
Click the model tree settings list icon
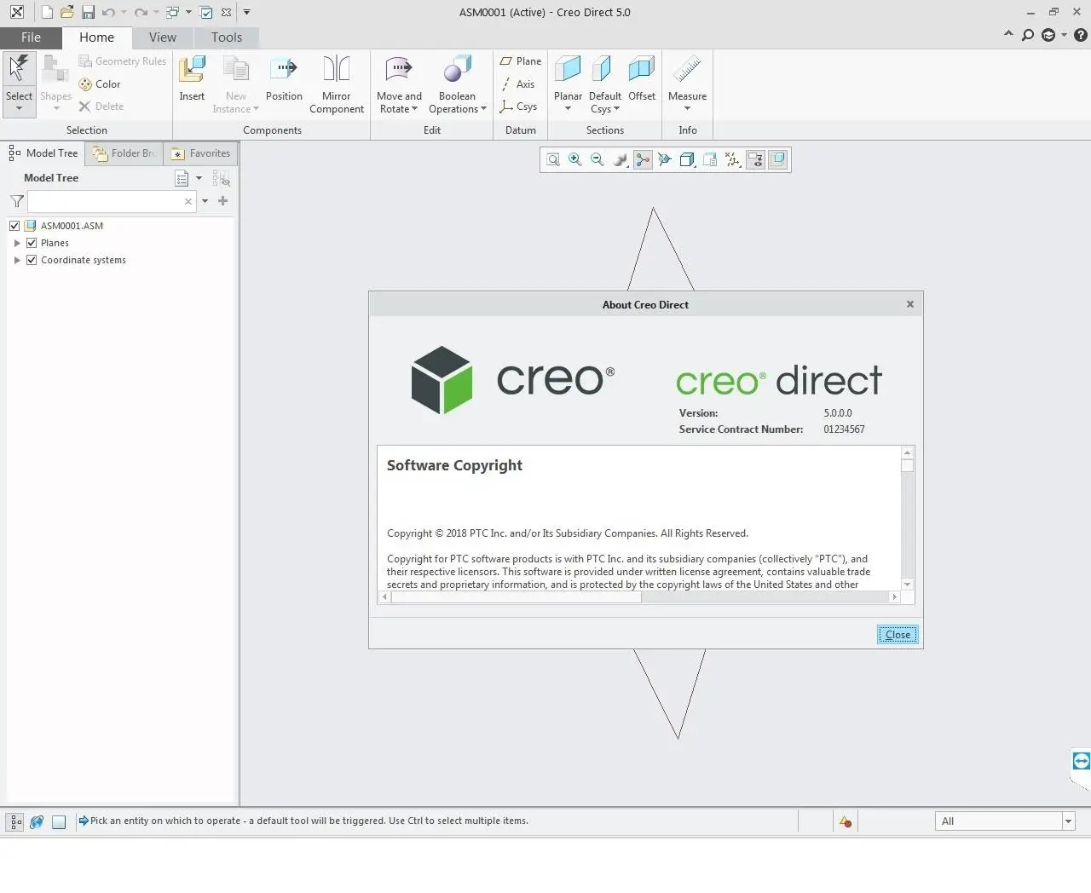(182, 178)
